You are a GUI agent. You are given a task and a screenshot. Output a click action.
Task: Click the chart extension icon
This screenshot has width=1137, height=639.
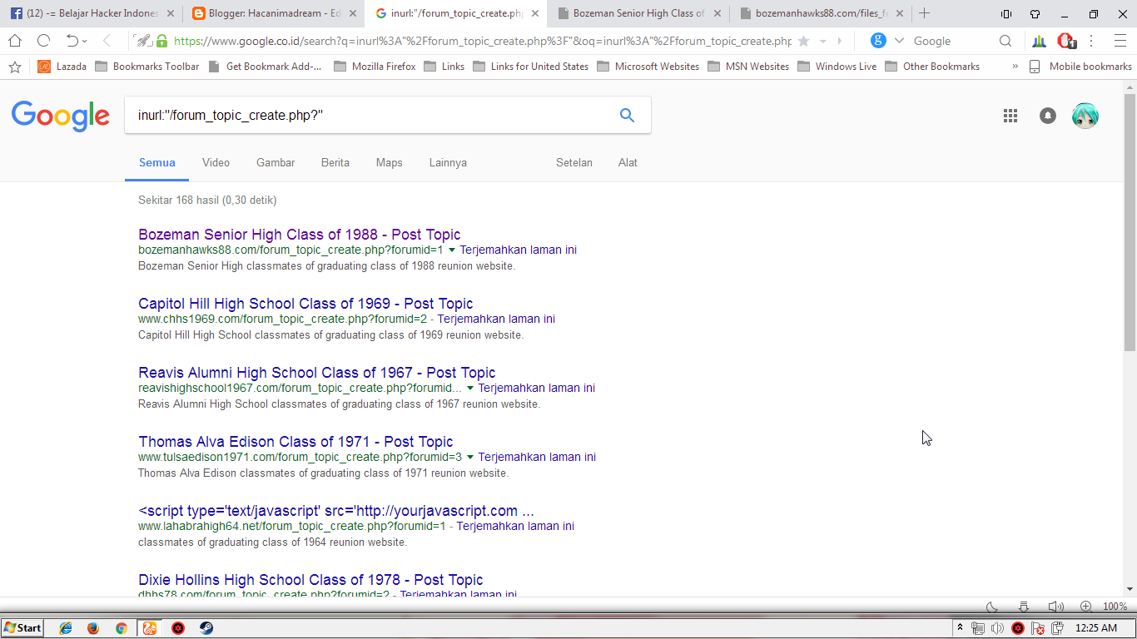[1039, 41]
